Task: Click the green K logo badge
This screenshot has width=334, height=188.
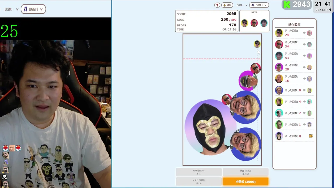Action: tap(287, 4)
